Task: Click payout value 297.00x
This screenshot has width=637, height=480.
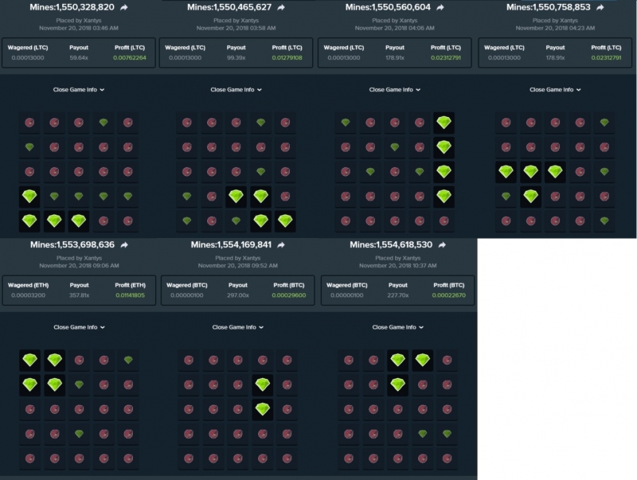Action: point(237,295)
